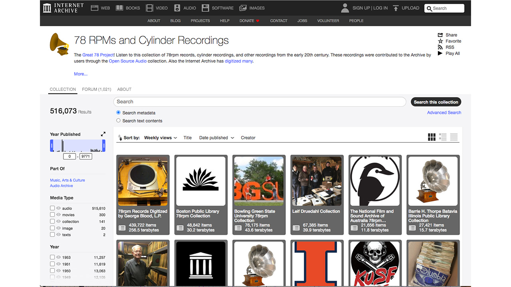Viewport: 511px width, 287px height.
Task: Click list icon on George Blood collection card
Action: coord(122,228)
